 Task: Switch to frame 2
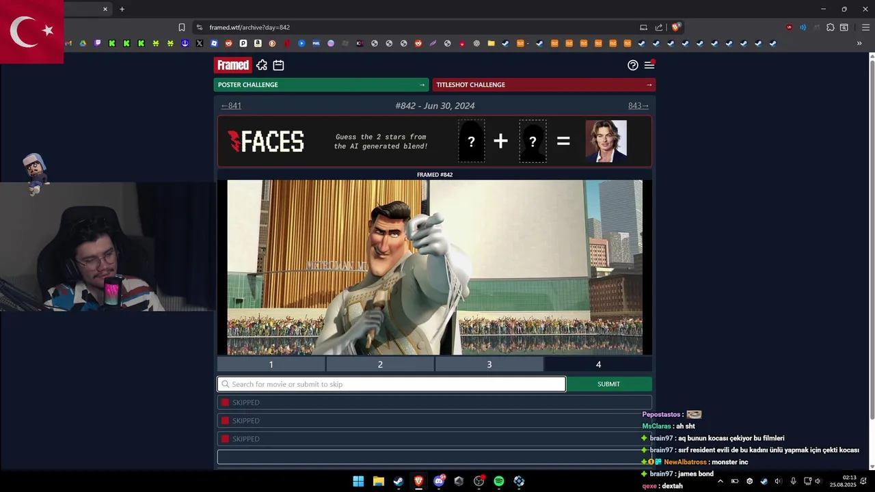pyautogui.click(x=380, y=364)
